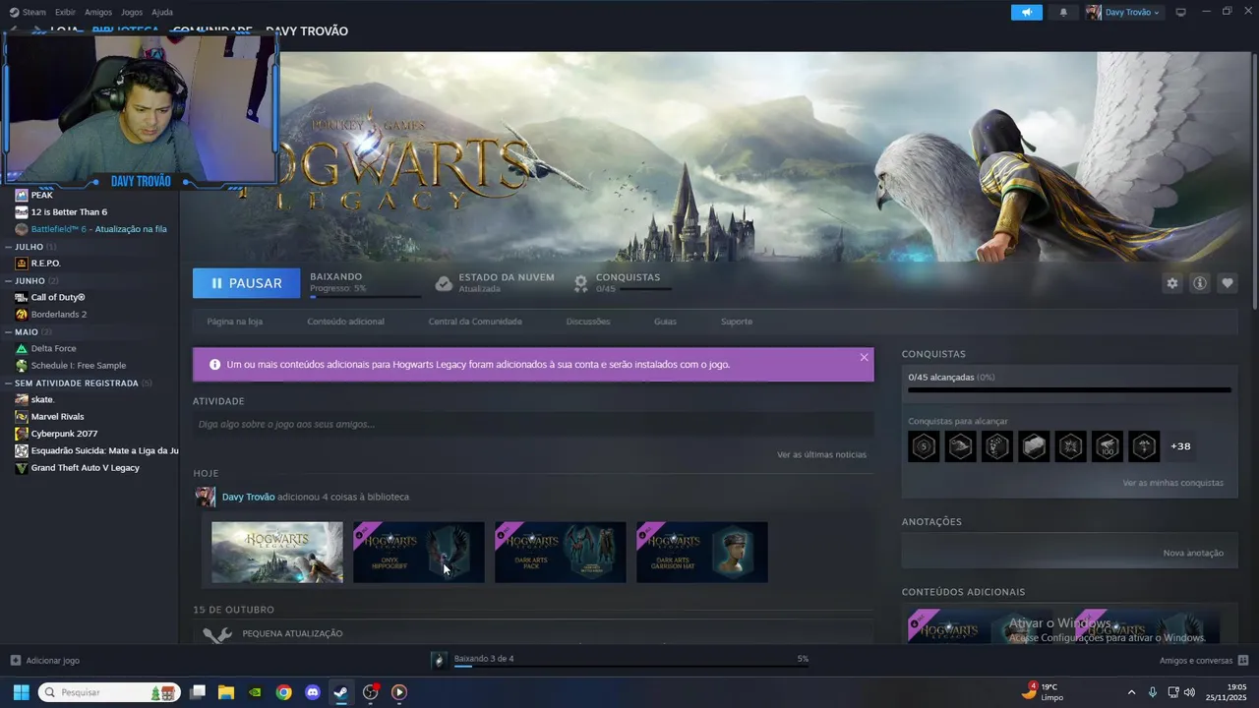1259x708 pixels.
Task: Open the Página na loja tab
Action: (234, 322)
